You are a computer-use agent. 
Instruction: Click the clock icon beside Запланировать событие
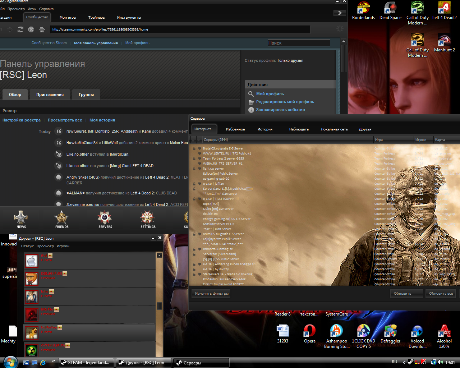(251, 110)
